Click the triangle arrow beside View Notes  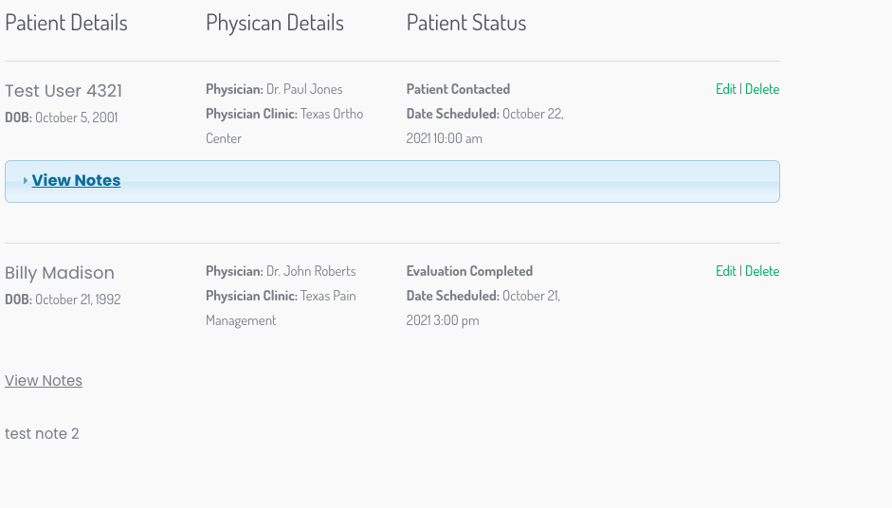click(25, 180)
